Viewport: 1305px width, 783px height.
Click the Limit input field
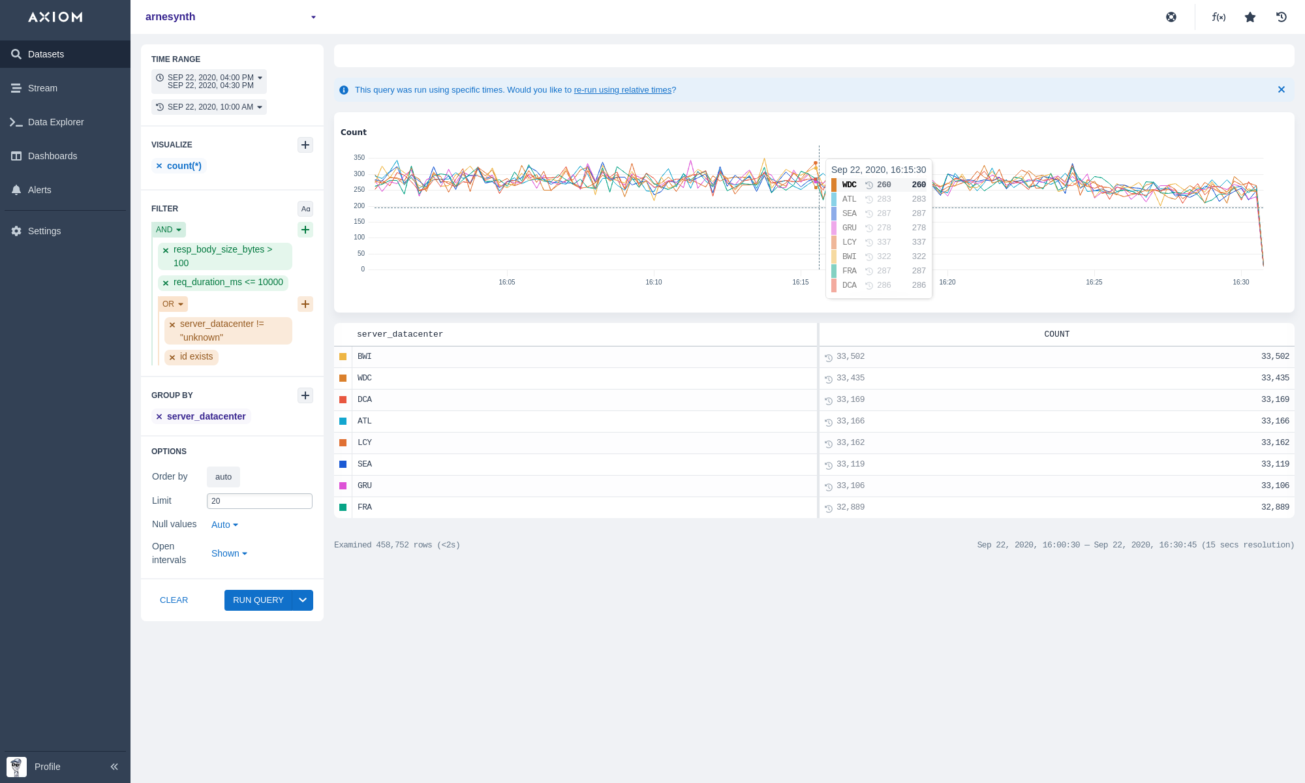pyautogui.click(x=259, y=501)
